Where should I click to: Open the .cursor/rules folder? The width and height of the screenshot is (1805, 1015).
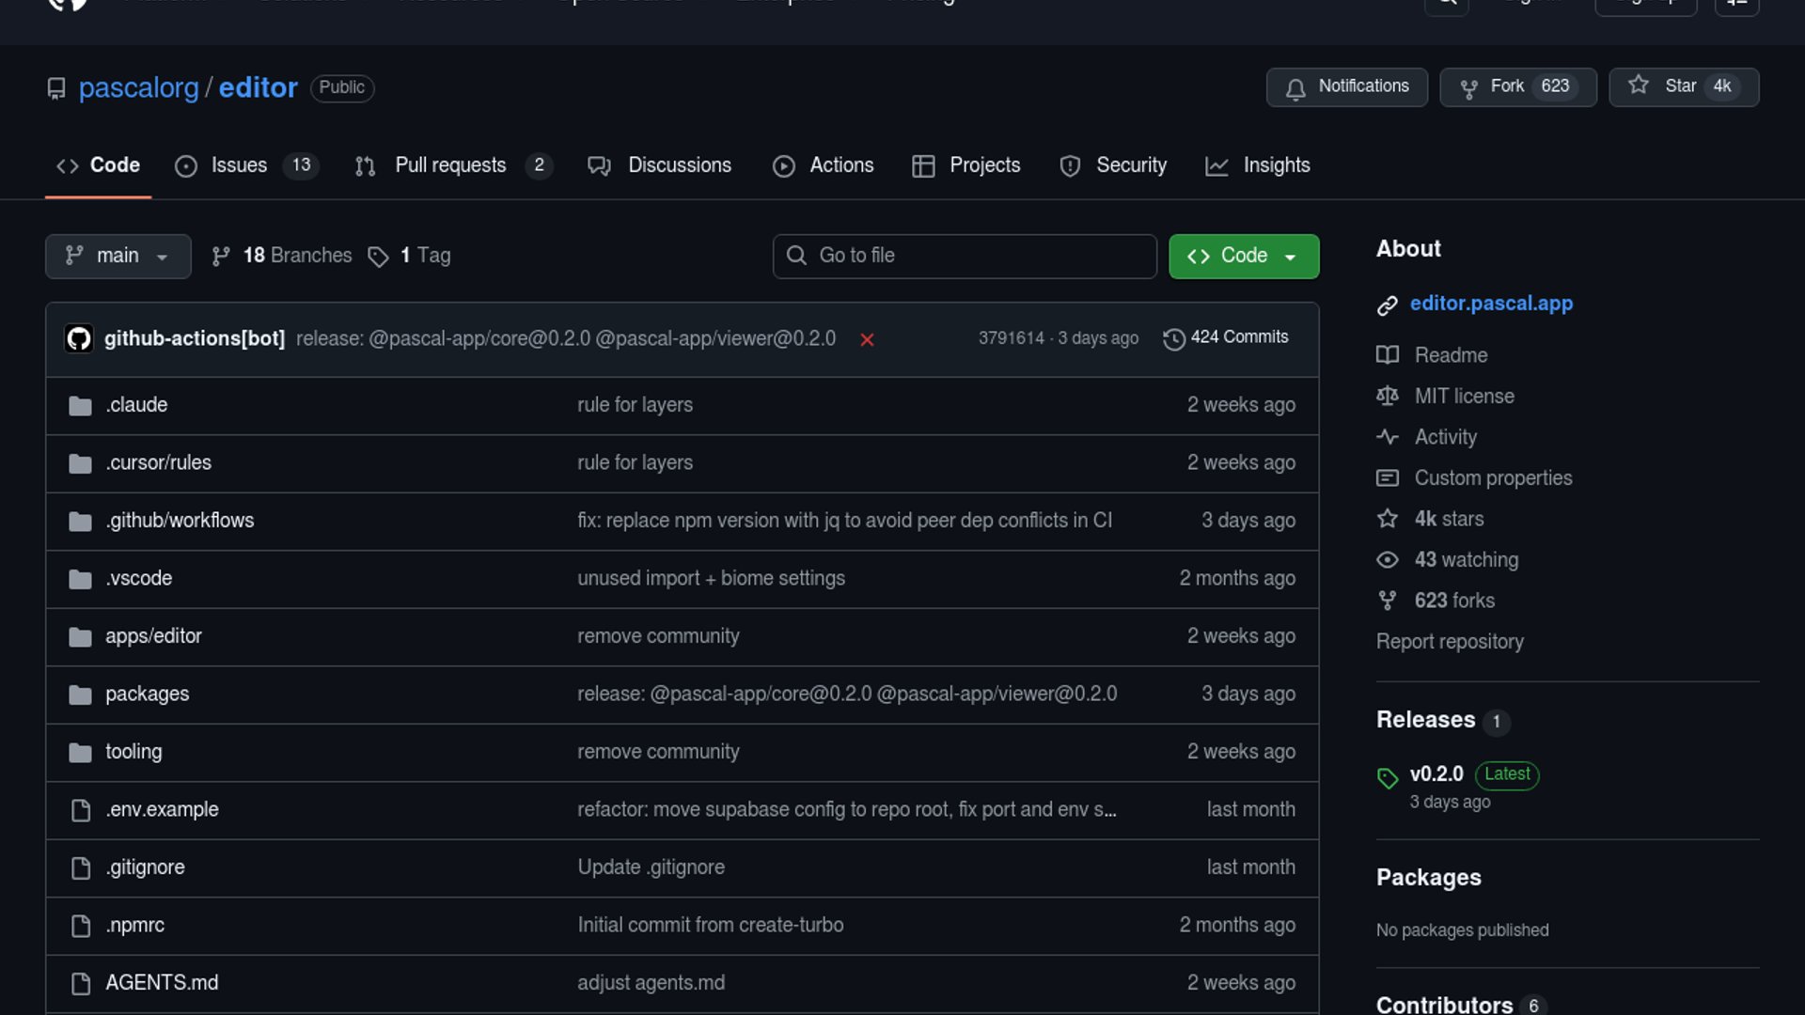pos(158,463)
